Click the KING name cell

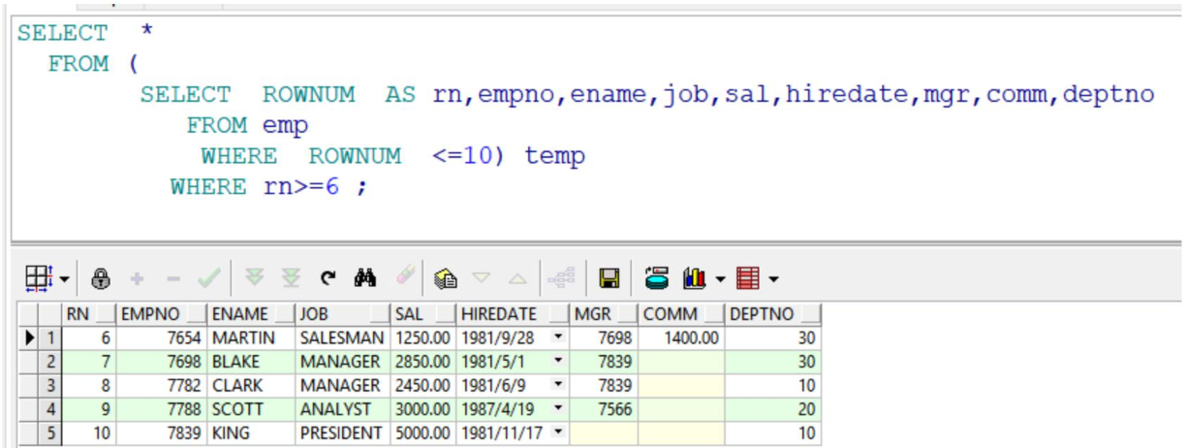pyautogui.click(x=251, y=433)
